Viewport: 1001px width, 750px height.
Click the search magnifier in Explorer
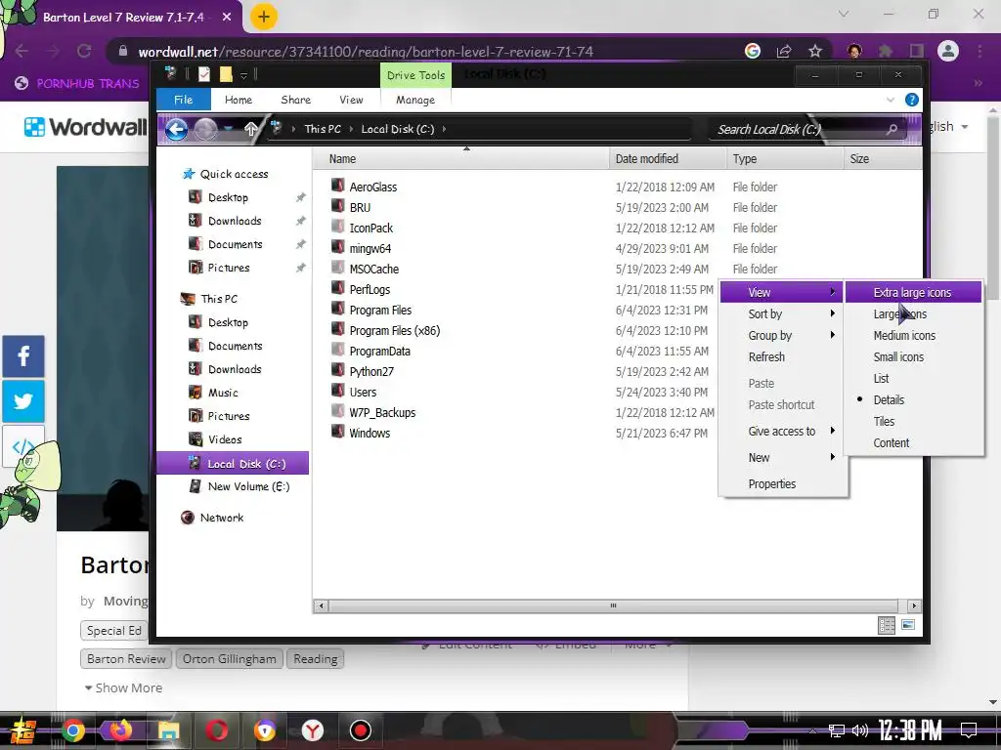tap(892, 129)
